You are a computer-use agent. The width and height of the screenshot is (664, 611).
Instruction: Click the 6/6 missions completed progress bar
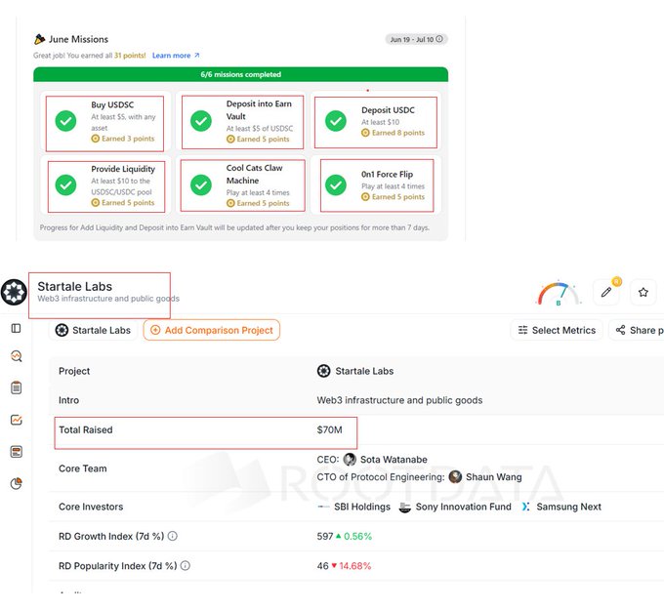pyautogui.click(x=240, y=74)
